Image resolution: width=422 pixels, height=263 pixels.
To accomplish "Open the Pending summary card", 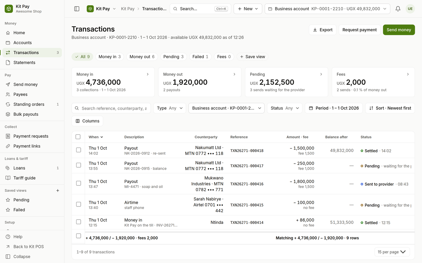I will coord(286,82).
